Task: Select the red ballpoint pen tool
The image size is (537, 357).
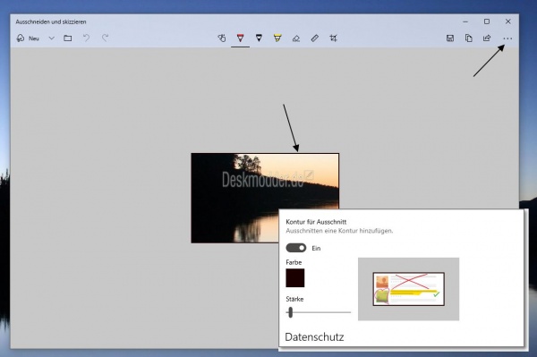Action: [241, 38]
